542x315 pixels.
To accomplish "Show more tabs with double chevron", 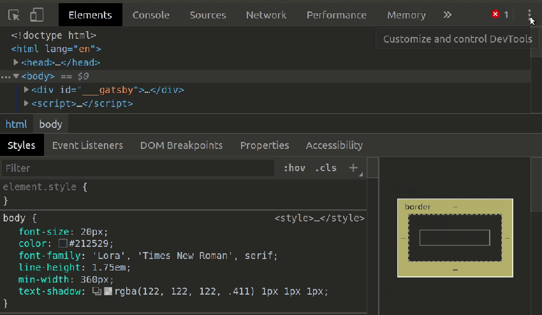I will [x=447, y=15].
